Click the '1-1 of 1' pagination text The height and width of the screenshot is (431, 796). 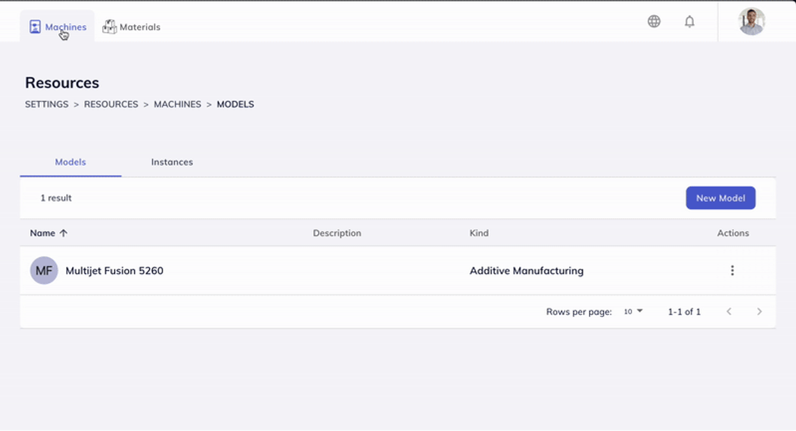685,312
